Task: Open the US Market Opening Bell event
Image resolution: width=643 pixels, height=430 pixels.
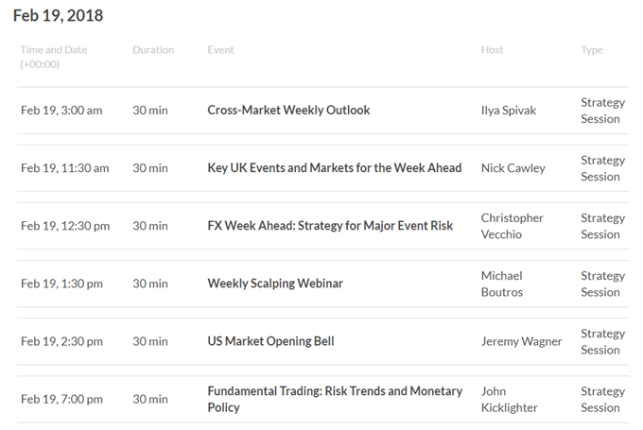Action: (x=270, y=341)
